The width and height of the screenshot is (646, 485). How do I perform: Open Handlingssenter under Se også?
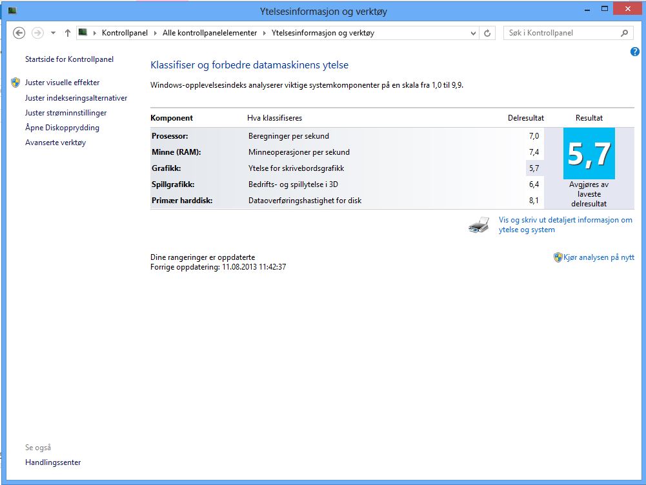pyautogui.click(x=53, y=462)
